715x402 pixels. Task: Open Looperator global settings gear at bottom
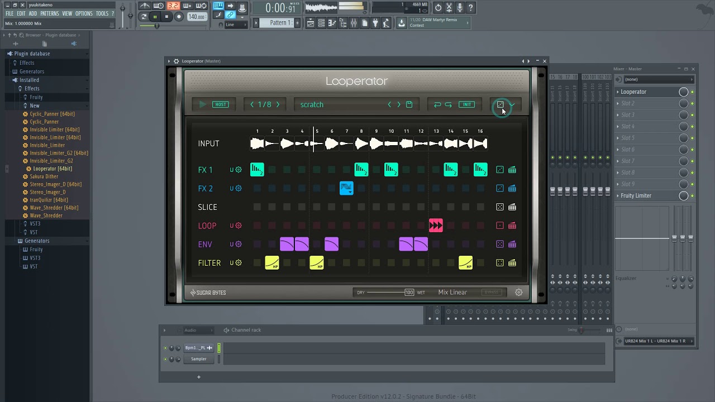[x=519, y=292]
